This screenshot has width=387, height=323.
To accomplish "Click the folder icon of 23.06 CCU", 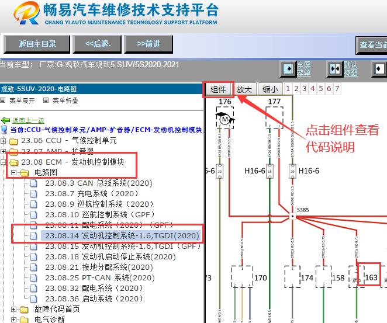I will 13,141.
